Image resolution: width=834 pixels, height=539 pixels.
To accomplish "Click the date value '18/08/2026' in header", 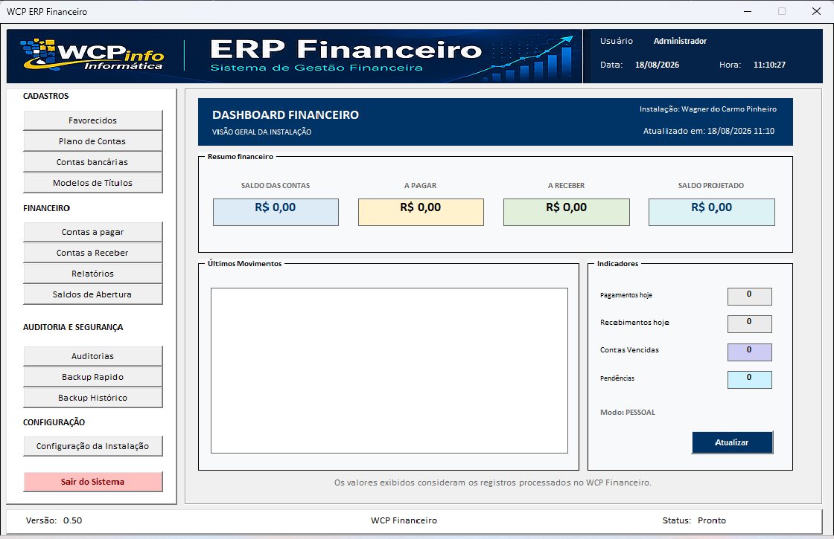I will 657,65.
